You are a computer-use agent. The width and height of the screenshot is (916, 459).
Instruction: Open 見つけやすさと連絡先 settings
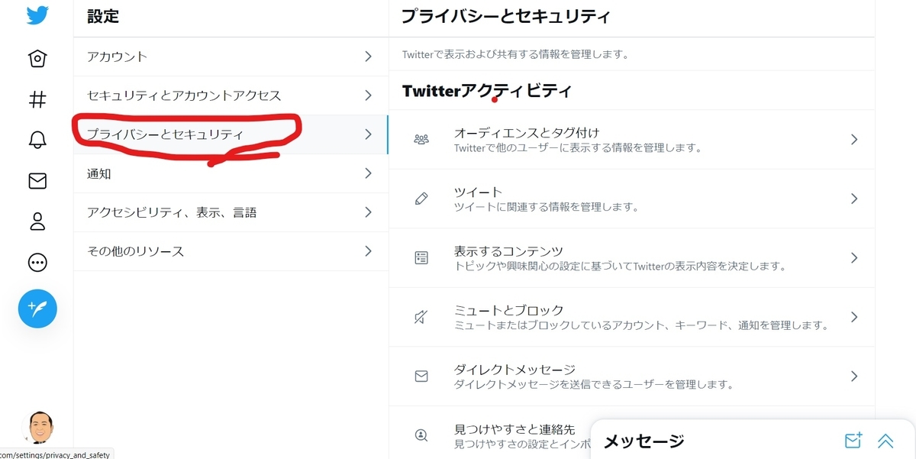[x=490, y=435]
